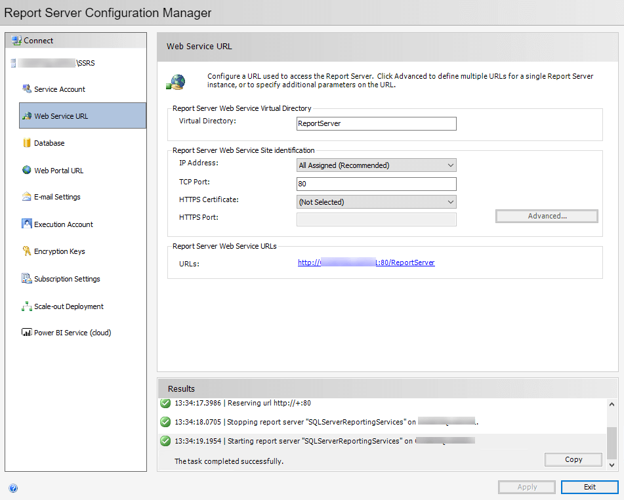The width and height of the screenshot is (624, 500).
Task: Click the Exit button
Action: 589,487
